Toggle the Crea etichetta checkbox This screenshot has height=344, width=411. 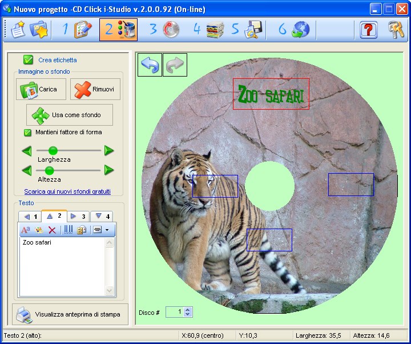pyautogui.click(x=28, y=60)
